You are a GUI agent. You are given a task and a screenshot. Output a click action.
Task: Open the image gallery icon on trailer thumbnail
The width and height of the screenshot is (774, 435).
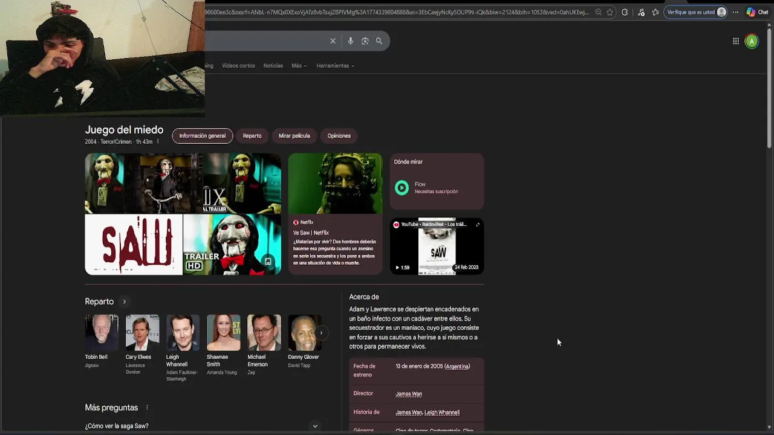coord(268,262)
